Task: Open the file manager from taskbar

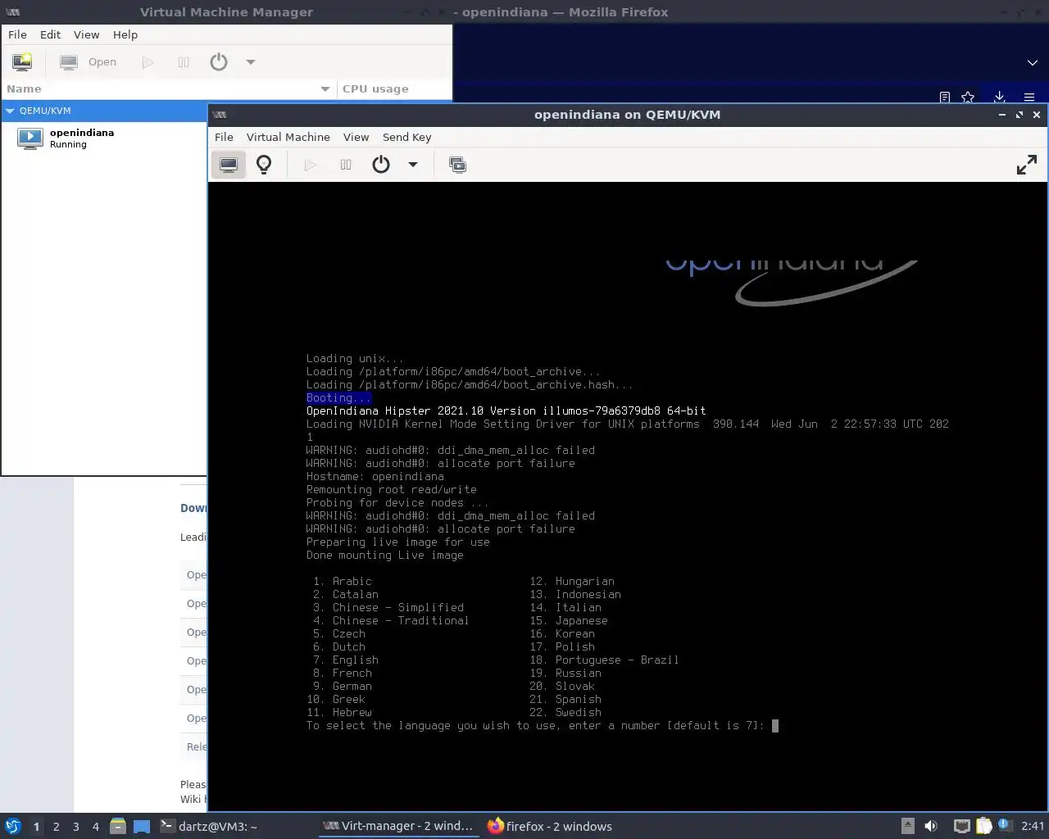Action: pyautogui.click(x=117, y=826)
